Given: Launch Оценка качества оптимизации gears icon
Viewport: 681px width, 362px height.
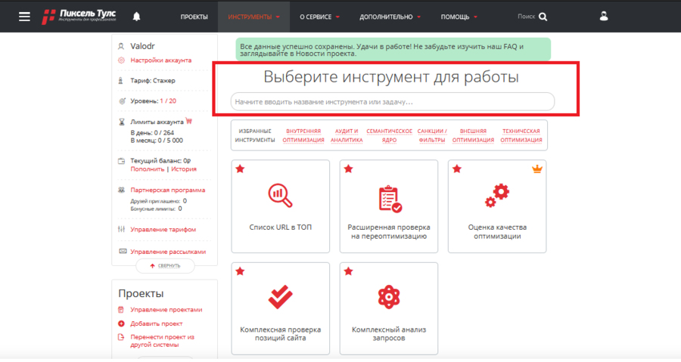Looking at the screenshot, I should 496,196.
